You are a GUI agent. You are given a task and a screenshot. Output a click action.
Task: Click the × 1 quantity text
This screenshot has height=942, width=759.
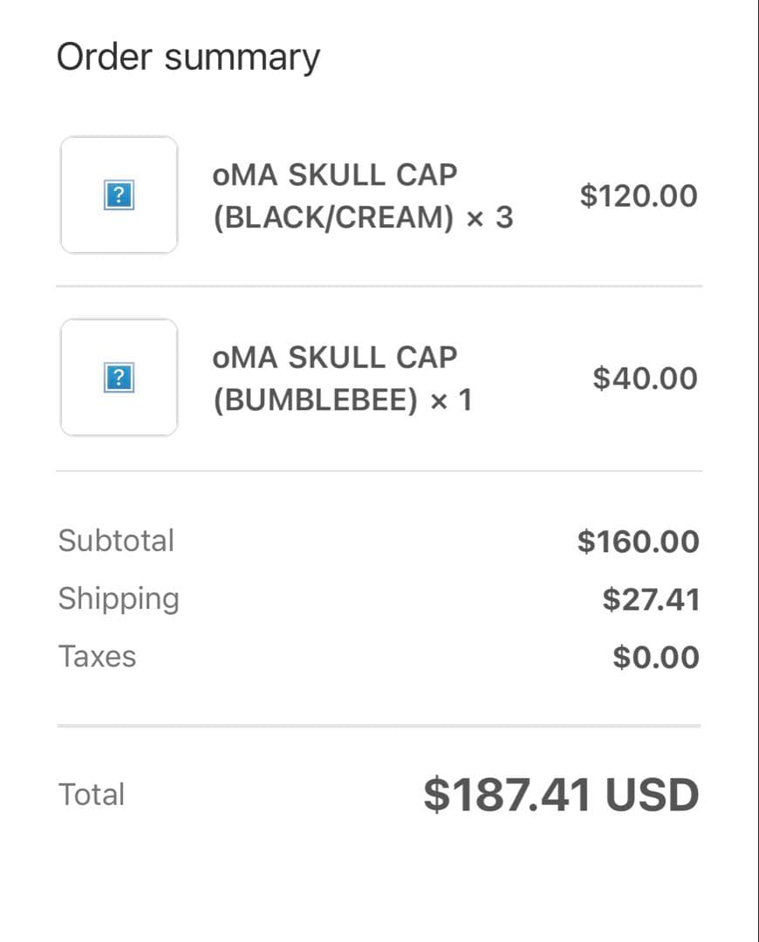pyautogui.click(x=451, y=400)
